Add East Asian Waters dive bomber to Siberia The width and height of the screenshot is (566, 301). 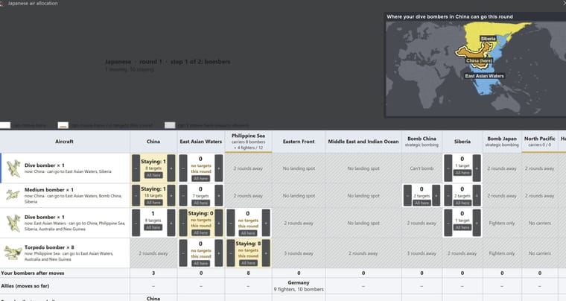tap(477, 223)
